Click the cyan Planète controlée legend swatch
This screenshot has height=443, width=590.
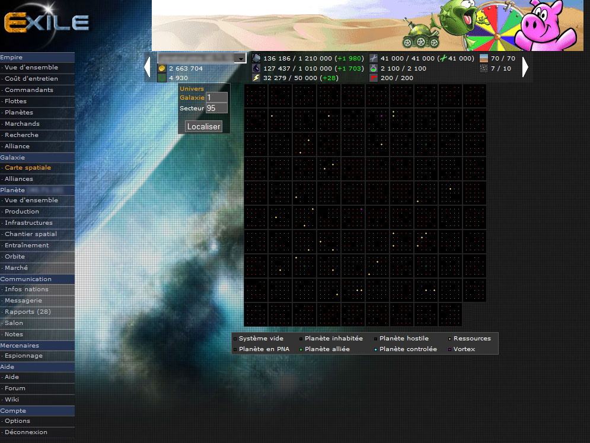[x=375, y=349]
